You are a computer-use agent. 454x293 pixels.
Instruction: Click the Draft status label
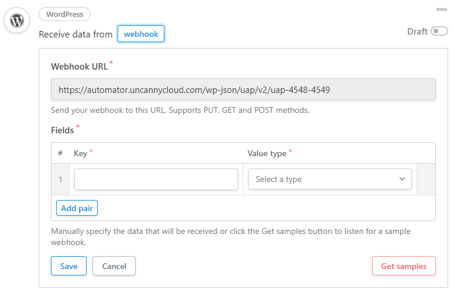(x=417, y=31)
